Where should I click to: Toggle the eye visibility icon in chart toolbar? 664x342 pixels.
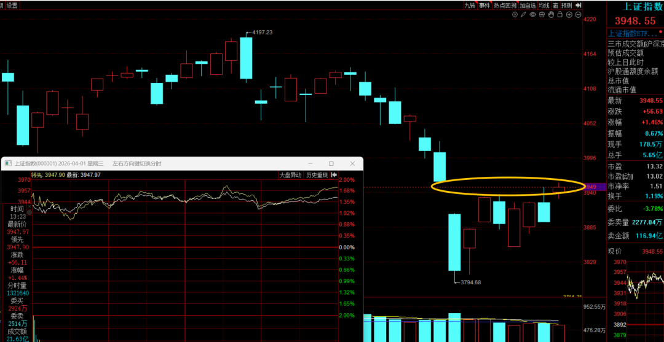(x=532, y=14)
